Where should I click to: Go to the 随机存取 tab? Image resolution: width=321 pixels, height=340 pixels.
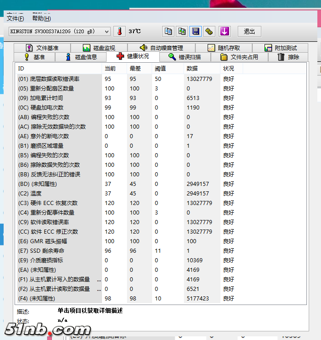(x=224, y=48)
